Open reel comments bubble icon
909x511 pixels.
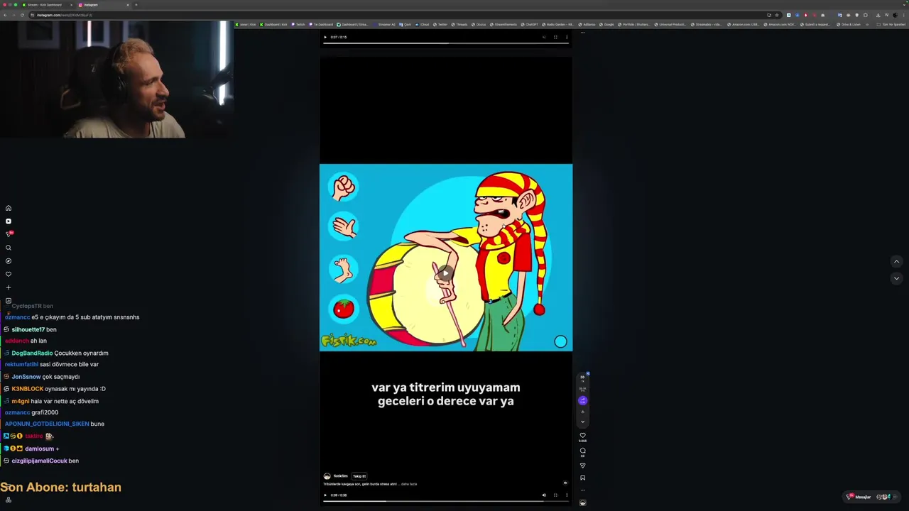[x=582, y=450]
